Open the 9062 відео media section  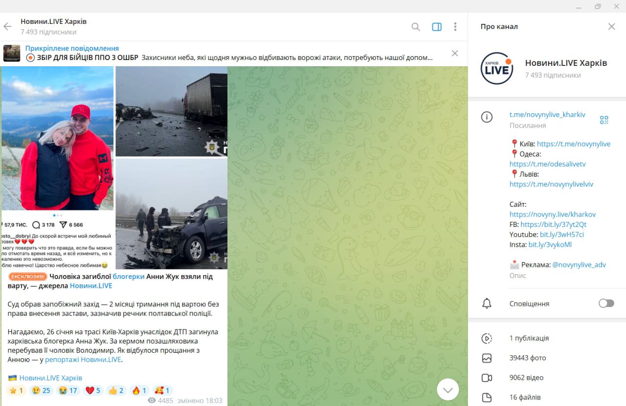(526, 378)
